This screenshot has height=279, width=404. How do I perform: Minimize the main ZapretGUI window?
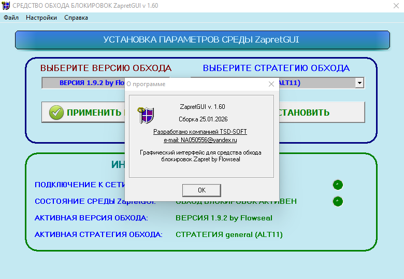click(333, 6)
